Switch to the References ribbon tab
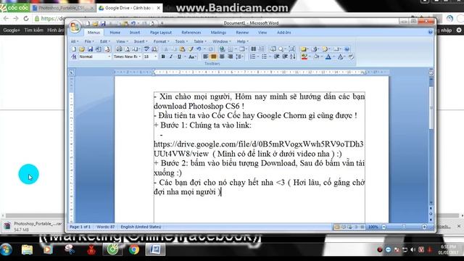The width and height of the screenshot is (464, 261). coord(191,33)
